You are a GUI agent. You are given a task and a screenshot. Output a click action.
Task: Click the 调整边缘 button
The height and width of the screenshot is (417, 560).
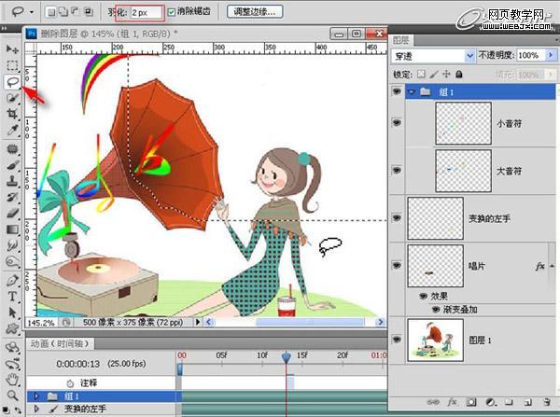click(255, 13)
